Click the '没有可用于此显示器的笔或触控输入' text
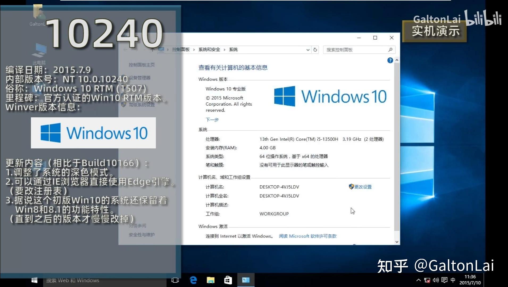Viewport: 508px width, 287px height. point(294,165)
